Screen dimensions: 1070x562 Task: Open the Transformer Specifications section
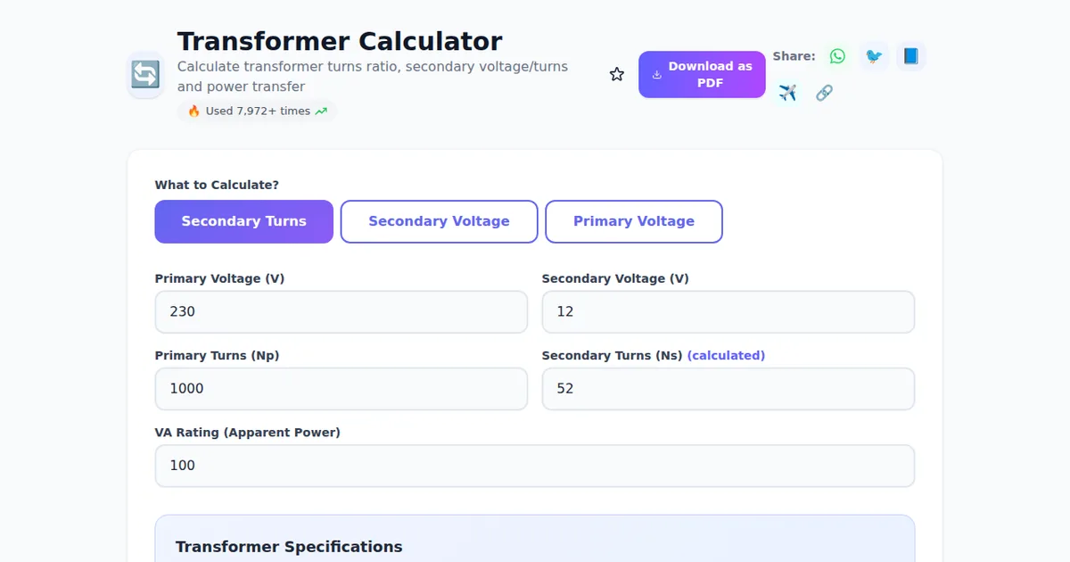290,546
